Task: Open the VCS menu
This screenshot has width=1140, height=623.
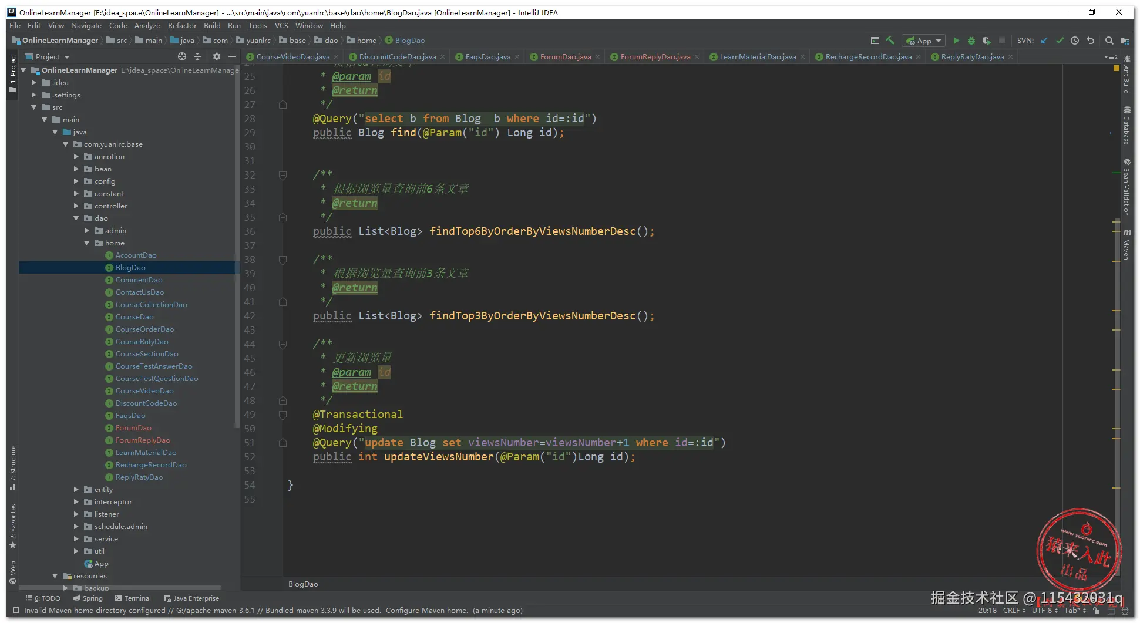Action: coord(281,26)
